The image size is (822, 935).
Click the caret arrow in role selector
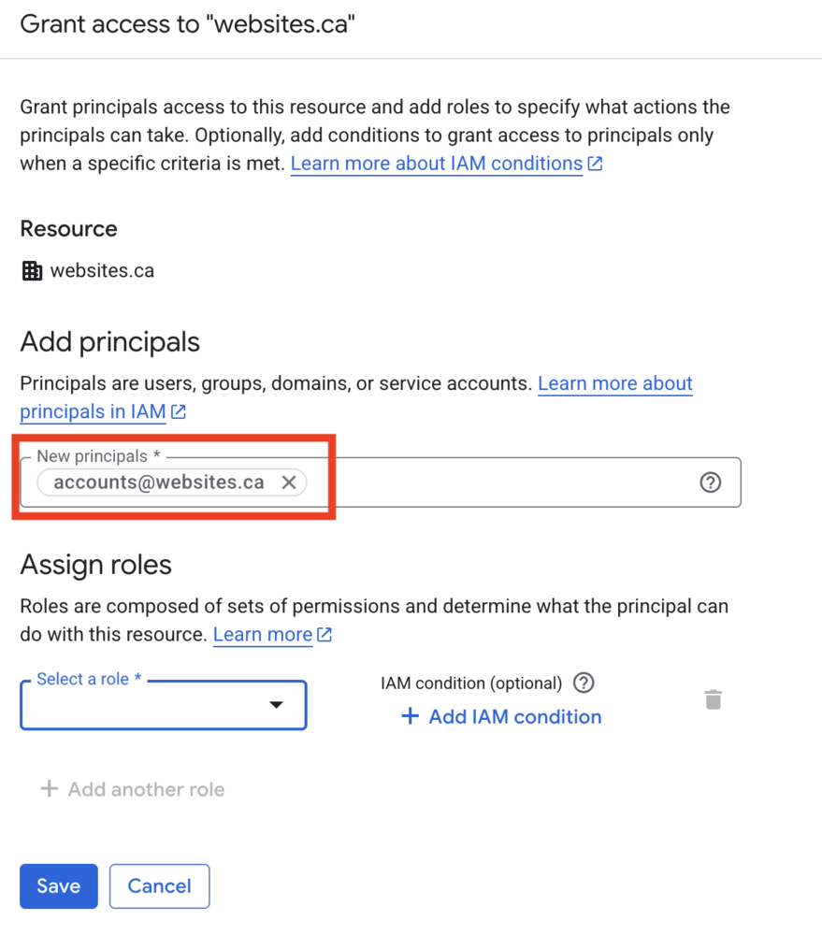[x=276, y=705]
